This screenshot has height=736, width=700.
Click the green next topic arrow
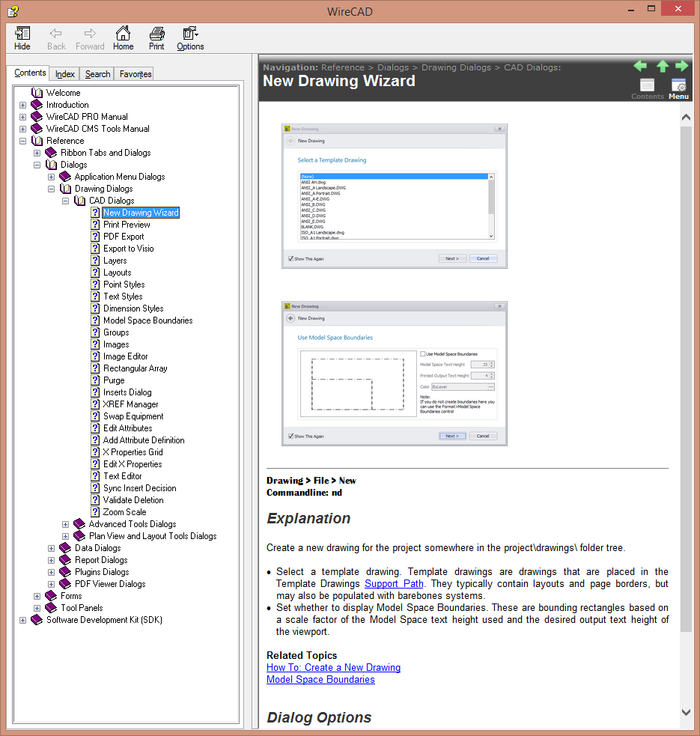(x=682, y=66)
